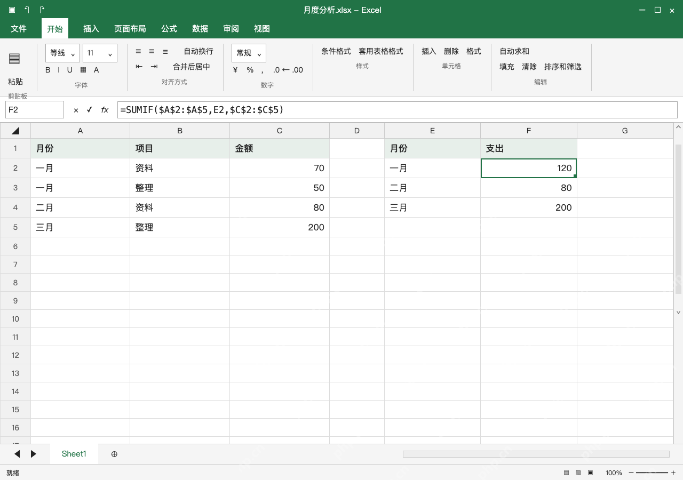Click the Paste (粘贴) clipboard icon
Image resolution: width=683 pixels, height=480 pixels.
[14, 59]
